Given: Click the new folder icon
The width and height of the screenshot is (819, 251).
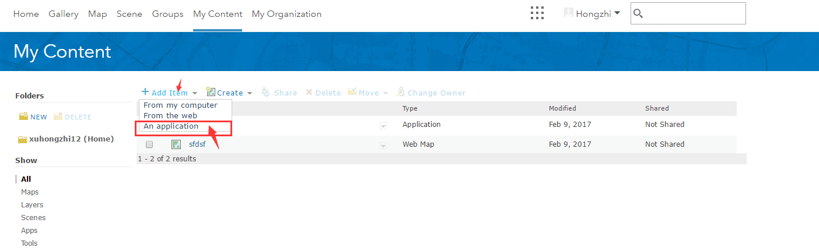Looking at the screenshot, I should (x=24, y=116).
